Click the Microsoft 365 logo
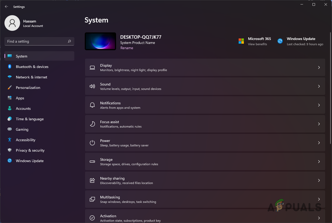The width and height of the screenshot is (332, 223). coord(241,41)
